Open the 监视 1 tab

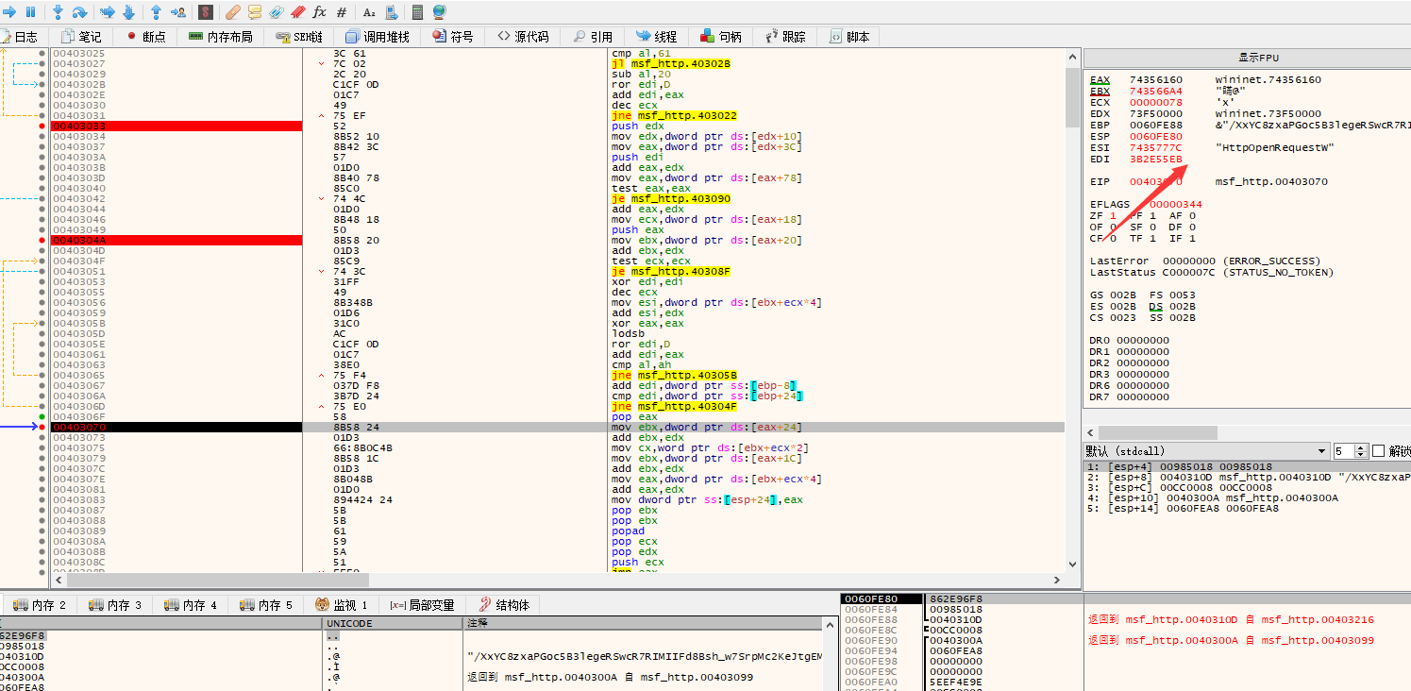pyautogui.click(x=342, y=605)
